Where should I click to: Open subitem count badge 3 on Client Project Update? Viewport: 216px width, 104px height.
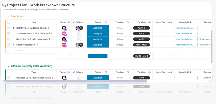pos(49,28)
